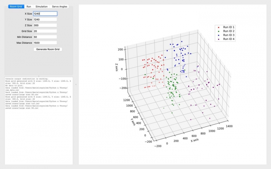The width and height of the screenshot is (271, 169).
Task: Switch to the Room Grid tab
Action: pos(16,7)
